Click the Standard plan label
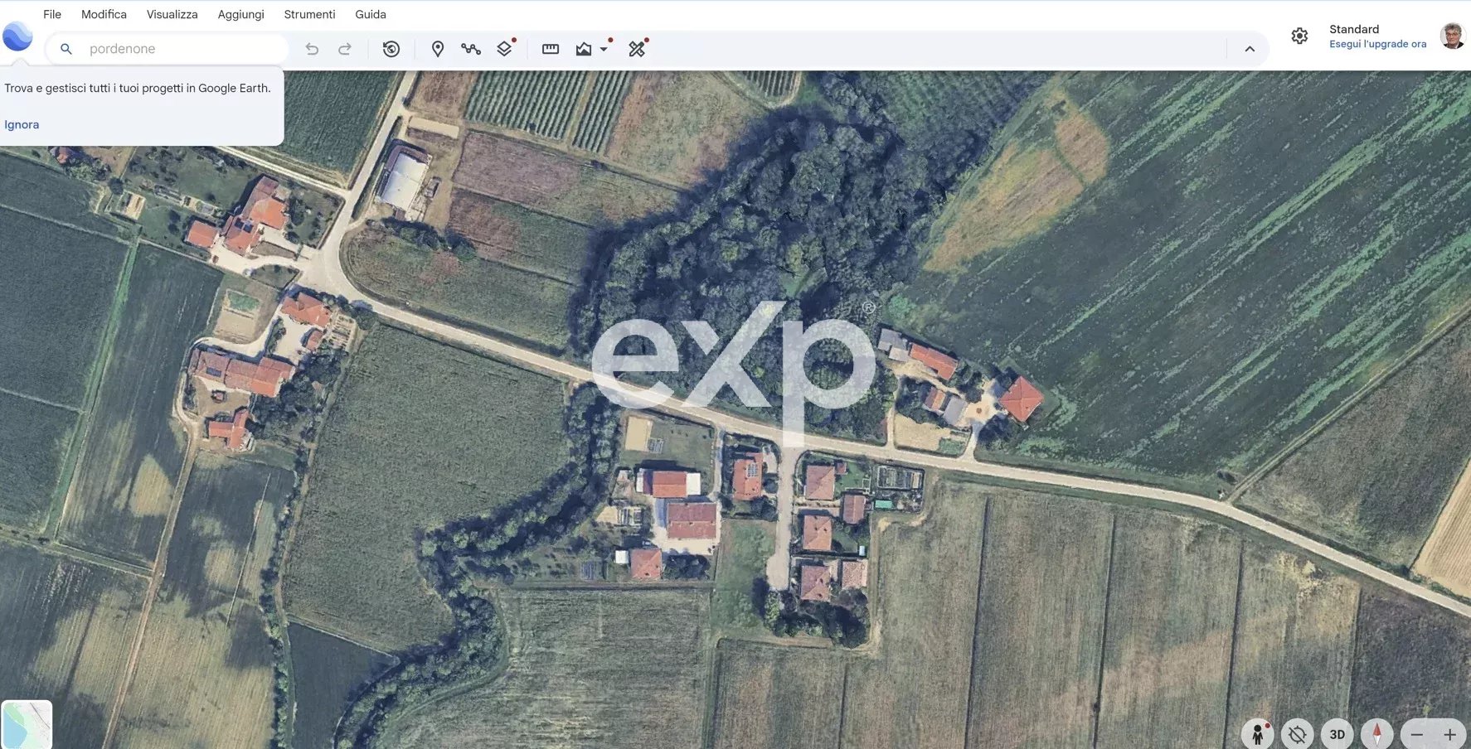 (x=1354, y=29)
